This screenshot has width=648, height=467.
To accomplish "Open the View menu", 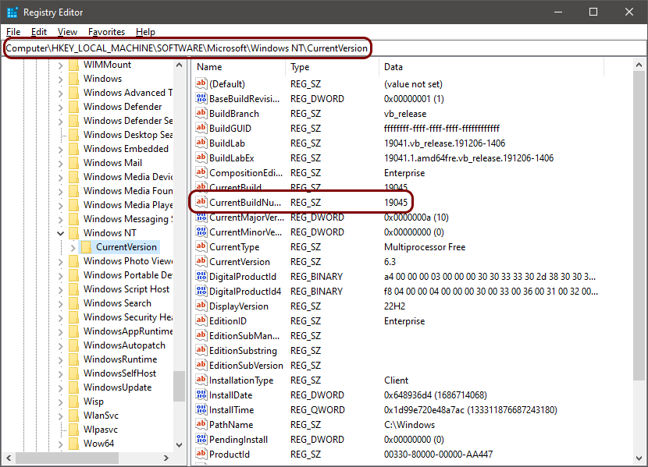I will [67, 32].
